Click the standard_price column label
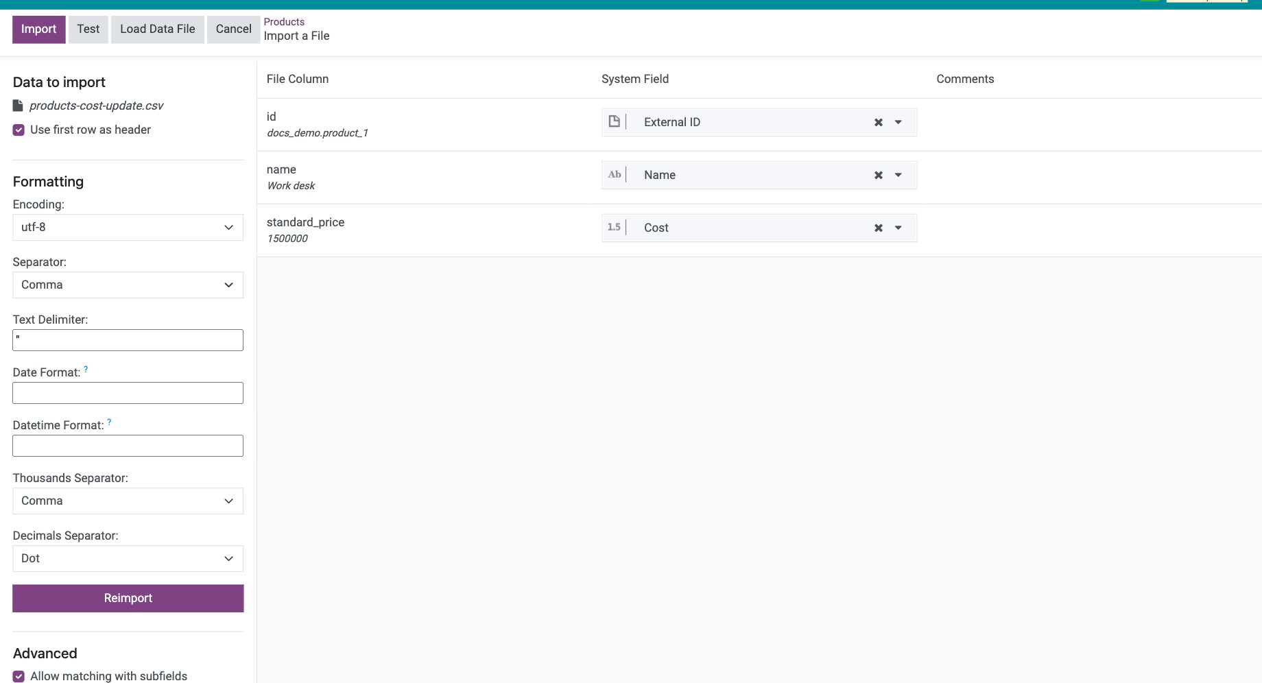The image size is (1262, 683). coord(306,222)
